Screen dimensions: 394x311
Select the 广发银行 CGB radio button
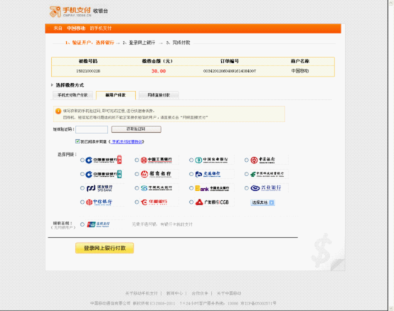191,202
